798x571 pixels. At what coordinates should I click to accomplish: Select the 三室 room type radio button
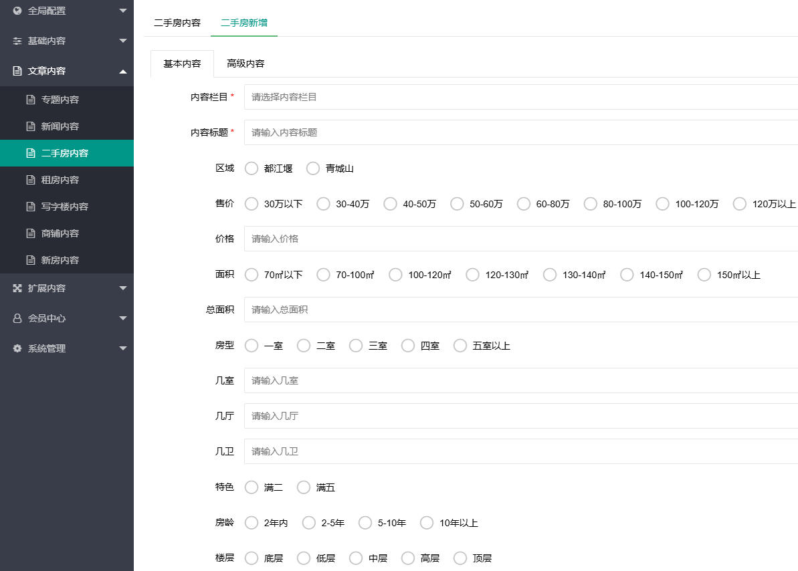pos(355,346)
